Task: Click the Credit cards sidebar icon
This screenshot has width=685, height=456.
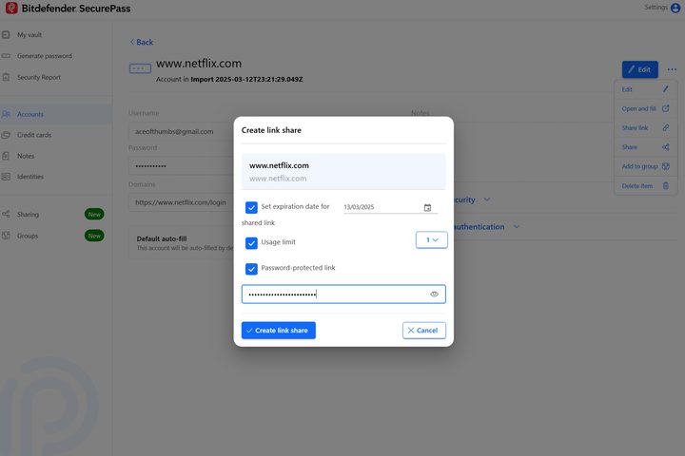Action: pyautogui.click(x=6, y=135)
